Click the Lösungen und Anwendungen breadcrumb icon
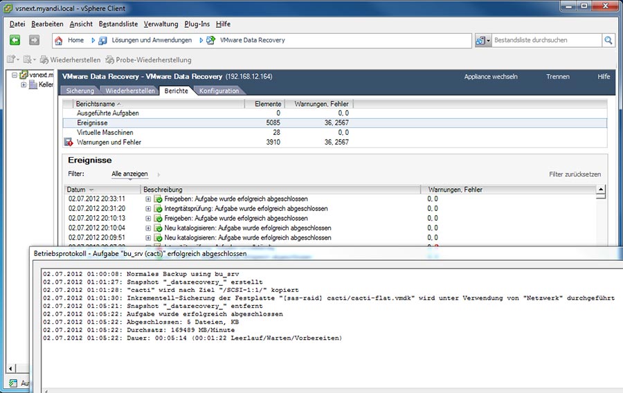Screen dimensions: 623x393 click(x=102, y=41)
